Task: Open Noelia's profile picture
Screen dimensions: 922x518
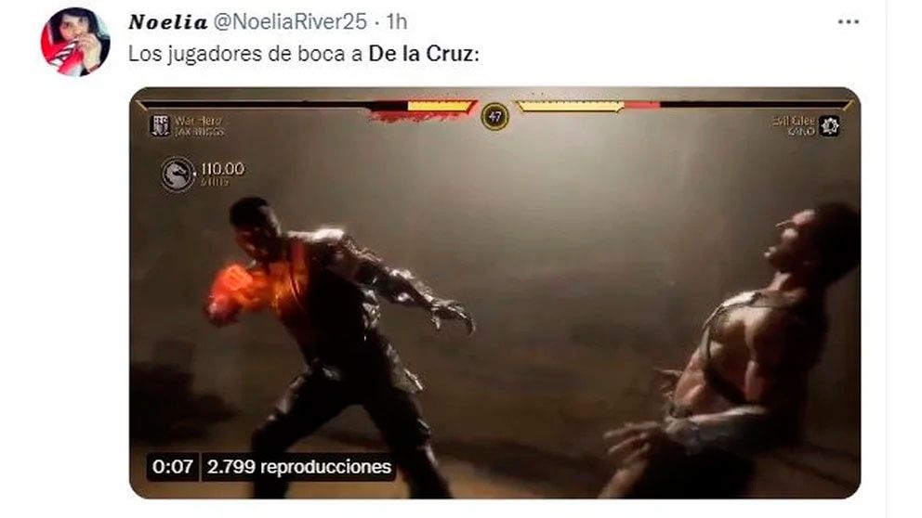Action: [75, 42]
